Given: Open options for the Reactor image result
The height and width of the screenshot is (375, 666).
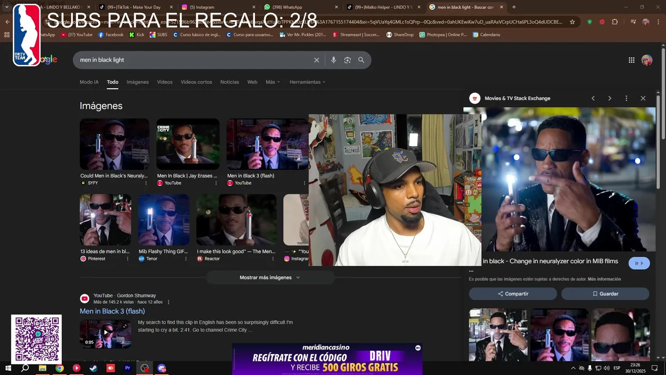Looking at the screenshot, I should coord(273,259).
